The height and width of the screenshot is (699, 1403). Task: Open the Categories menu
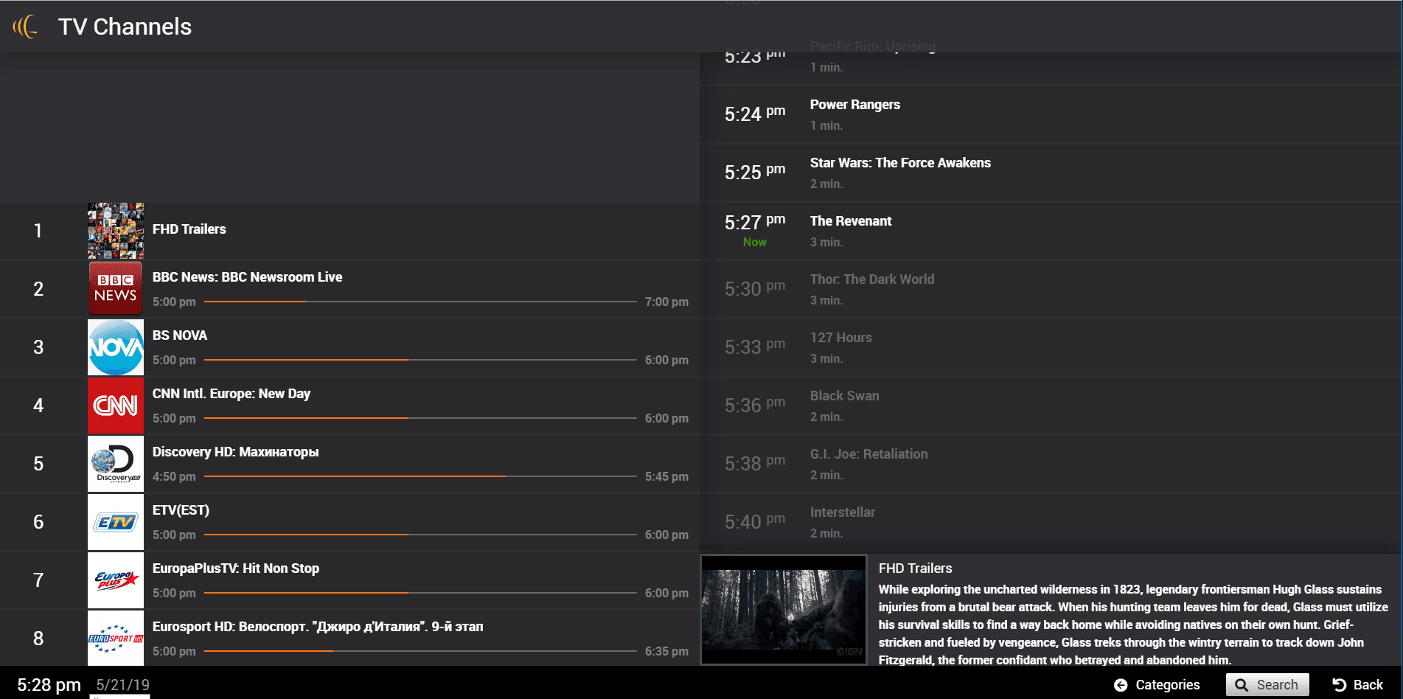(x=1157, y=685)
